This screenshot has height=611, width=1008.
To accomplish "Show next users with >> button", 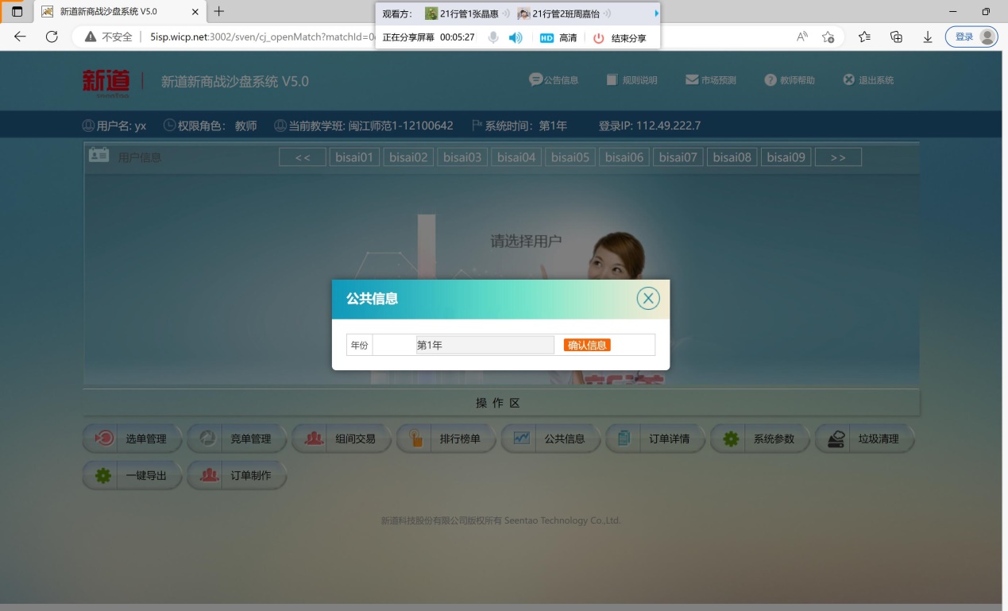I will (x=838, y=157).
